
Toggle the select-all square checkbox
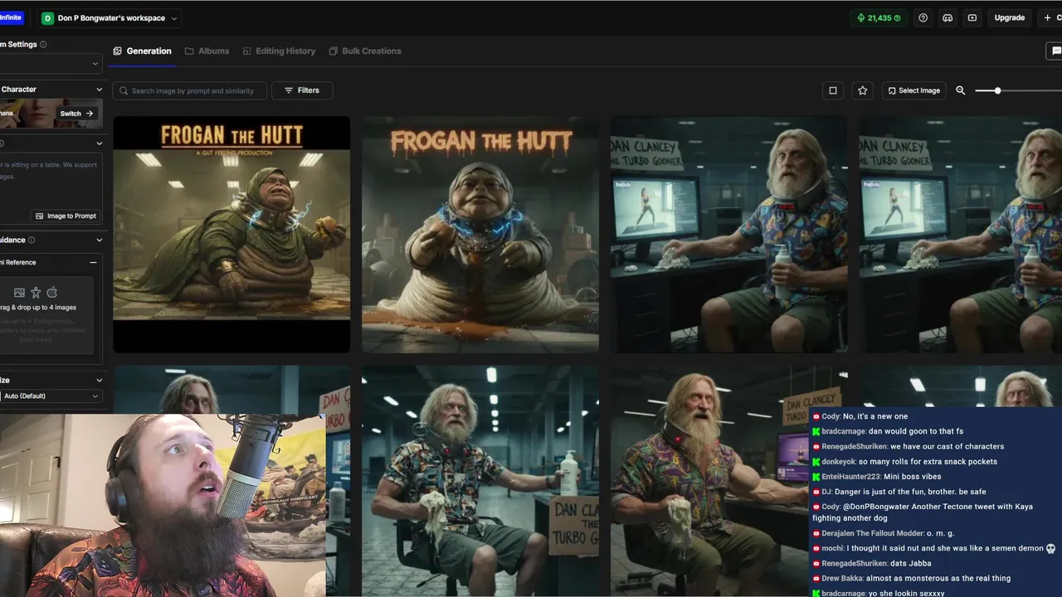[833, 90]
